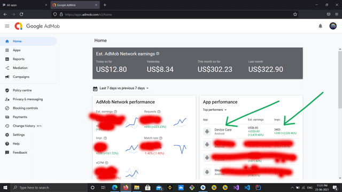Image resolution: width=342 pixels, height=192 pixels.
Task: Click the Change history clock icon
Action: 7,126
